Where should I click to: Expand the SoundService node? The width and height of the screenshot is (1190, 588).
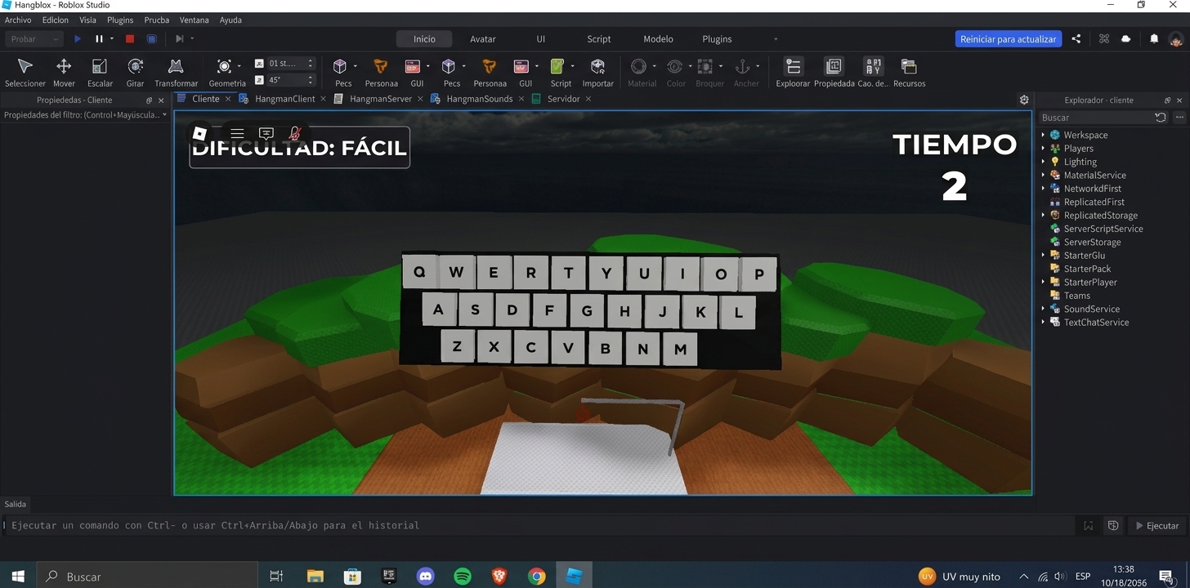pyautogui.click(x=1043, y=309)
